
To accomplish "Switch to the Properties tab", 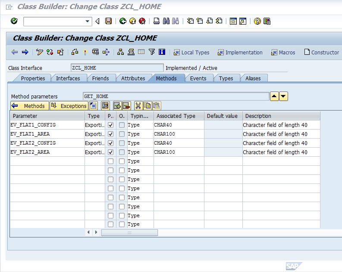I will tap(33, 79).
